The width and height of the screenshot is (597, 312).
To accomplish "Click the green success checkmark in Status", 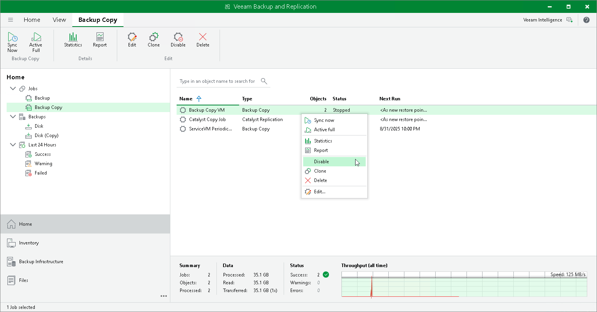I will tap(326, 275).
